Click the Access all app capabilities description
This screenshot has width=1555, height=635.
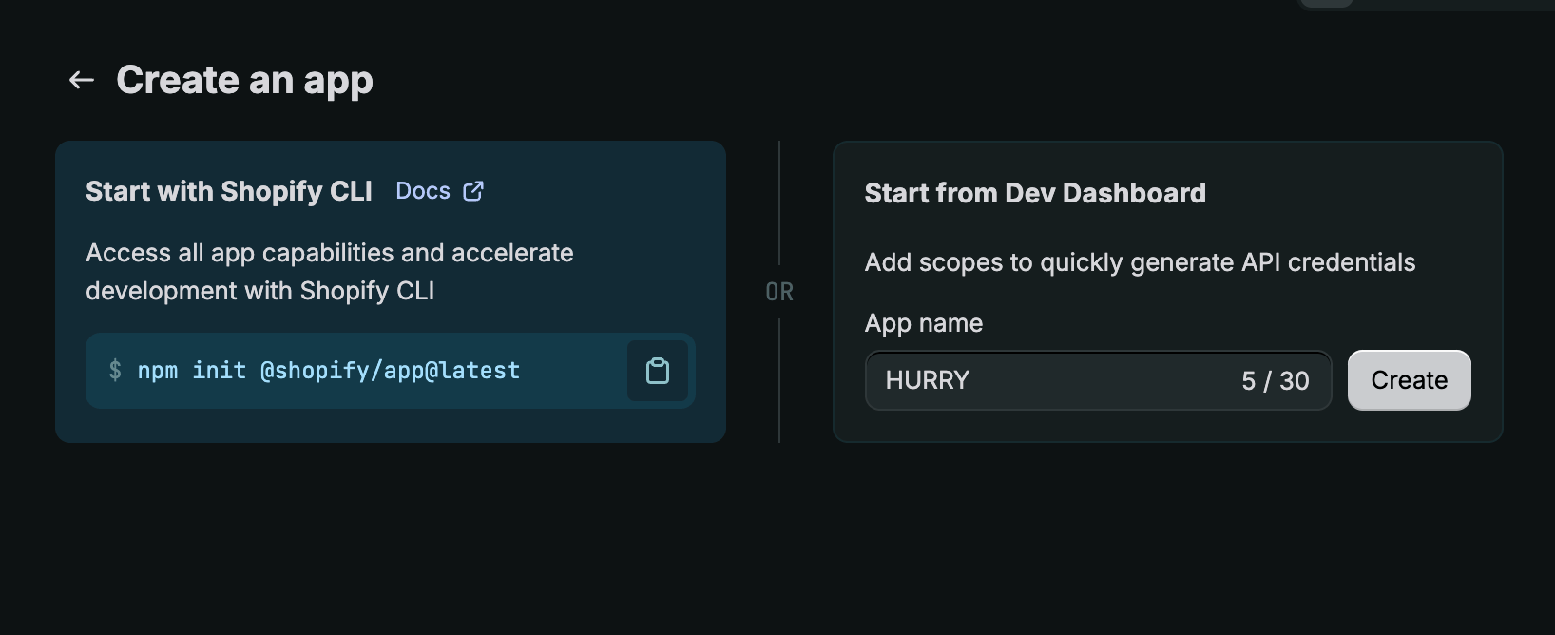pyautogui.click(x=330, y=272)
